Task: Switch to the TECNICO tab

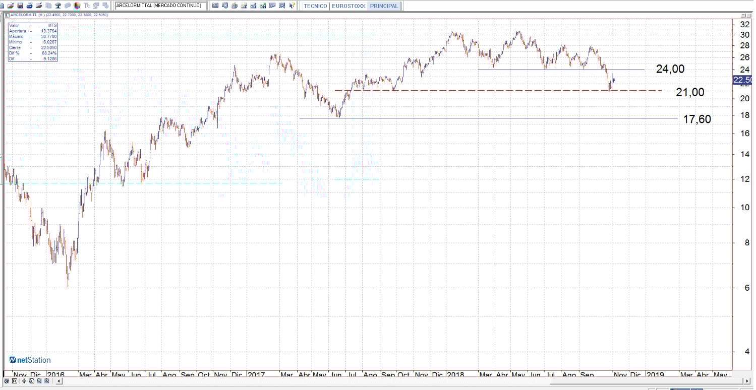Action: 315,6
